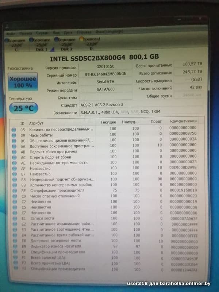The image size is (219, 292).
Task: Click raw value 000019160019
Action: [184, 190]
